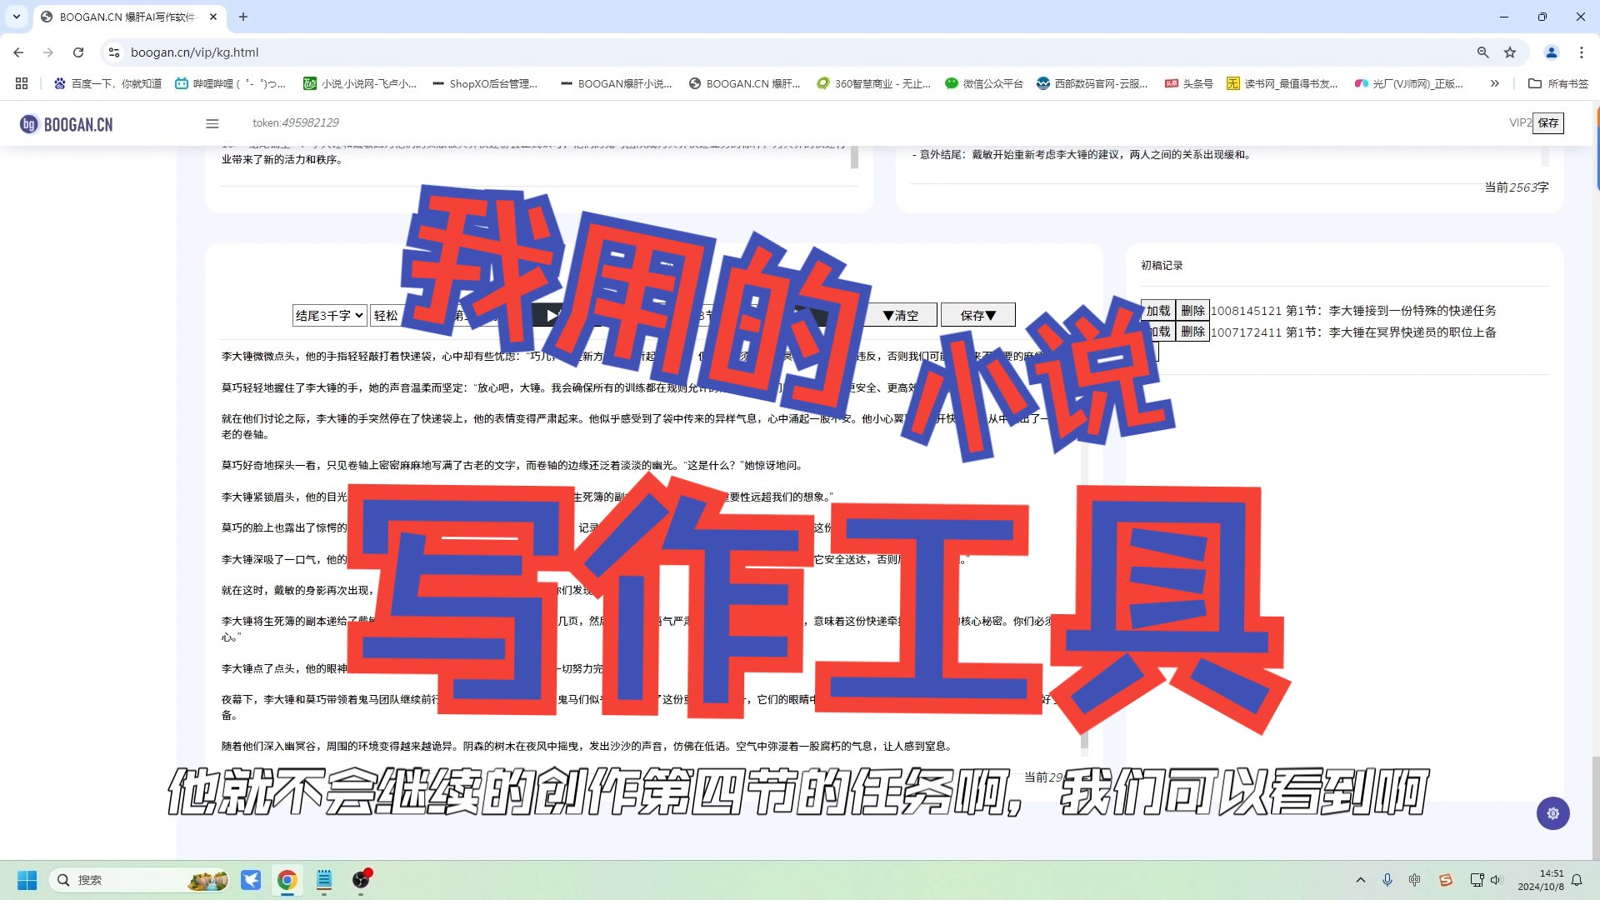Viewport: 1600px width, 900px height.
Task: Select the BOOGAN.CN 爆肝AI写作软件 tab
Action: click(127, 17)
